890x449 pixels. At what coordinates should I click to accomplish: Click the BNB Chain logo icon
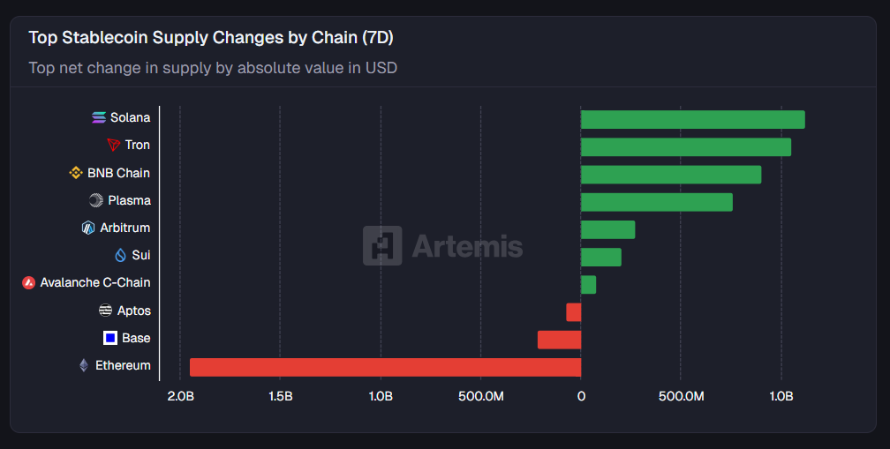[76, 173]
